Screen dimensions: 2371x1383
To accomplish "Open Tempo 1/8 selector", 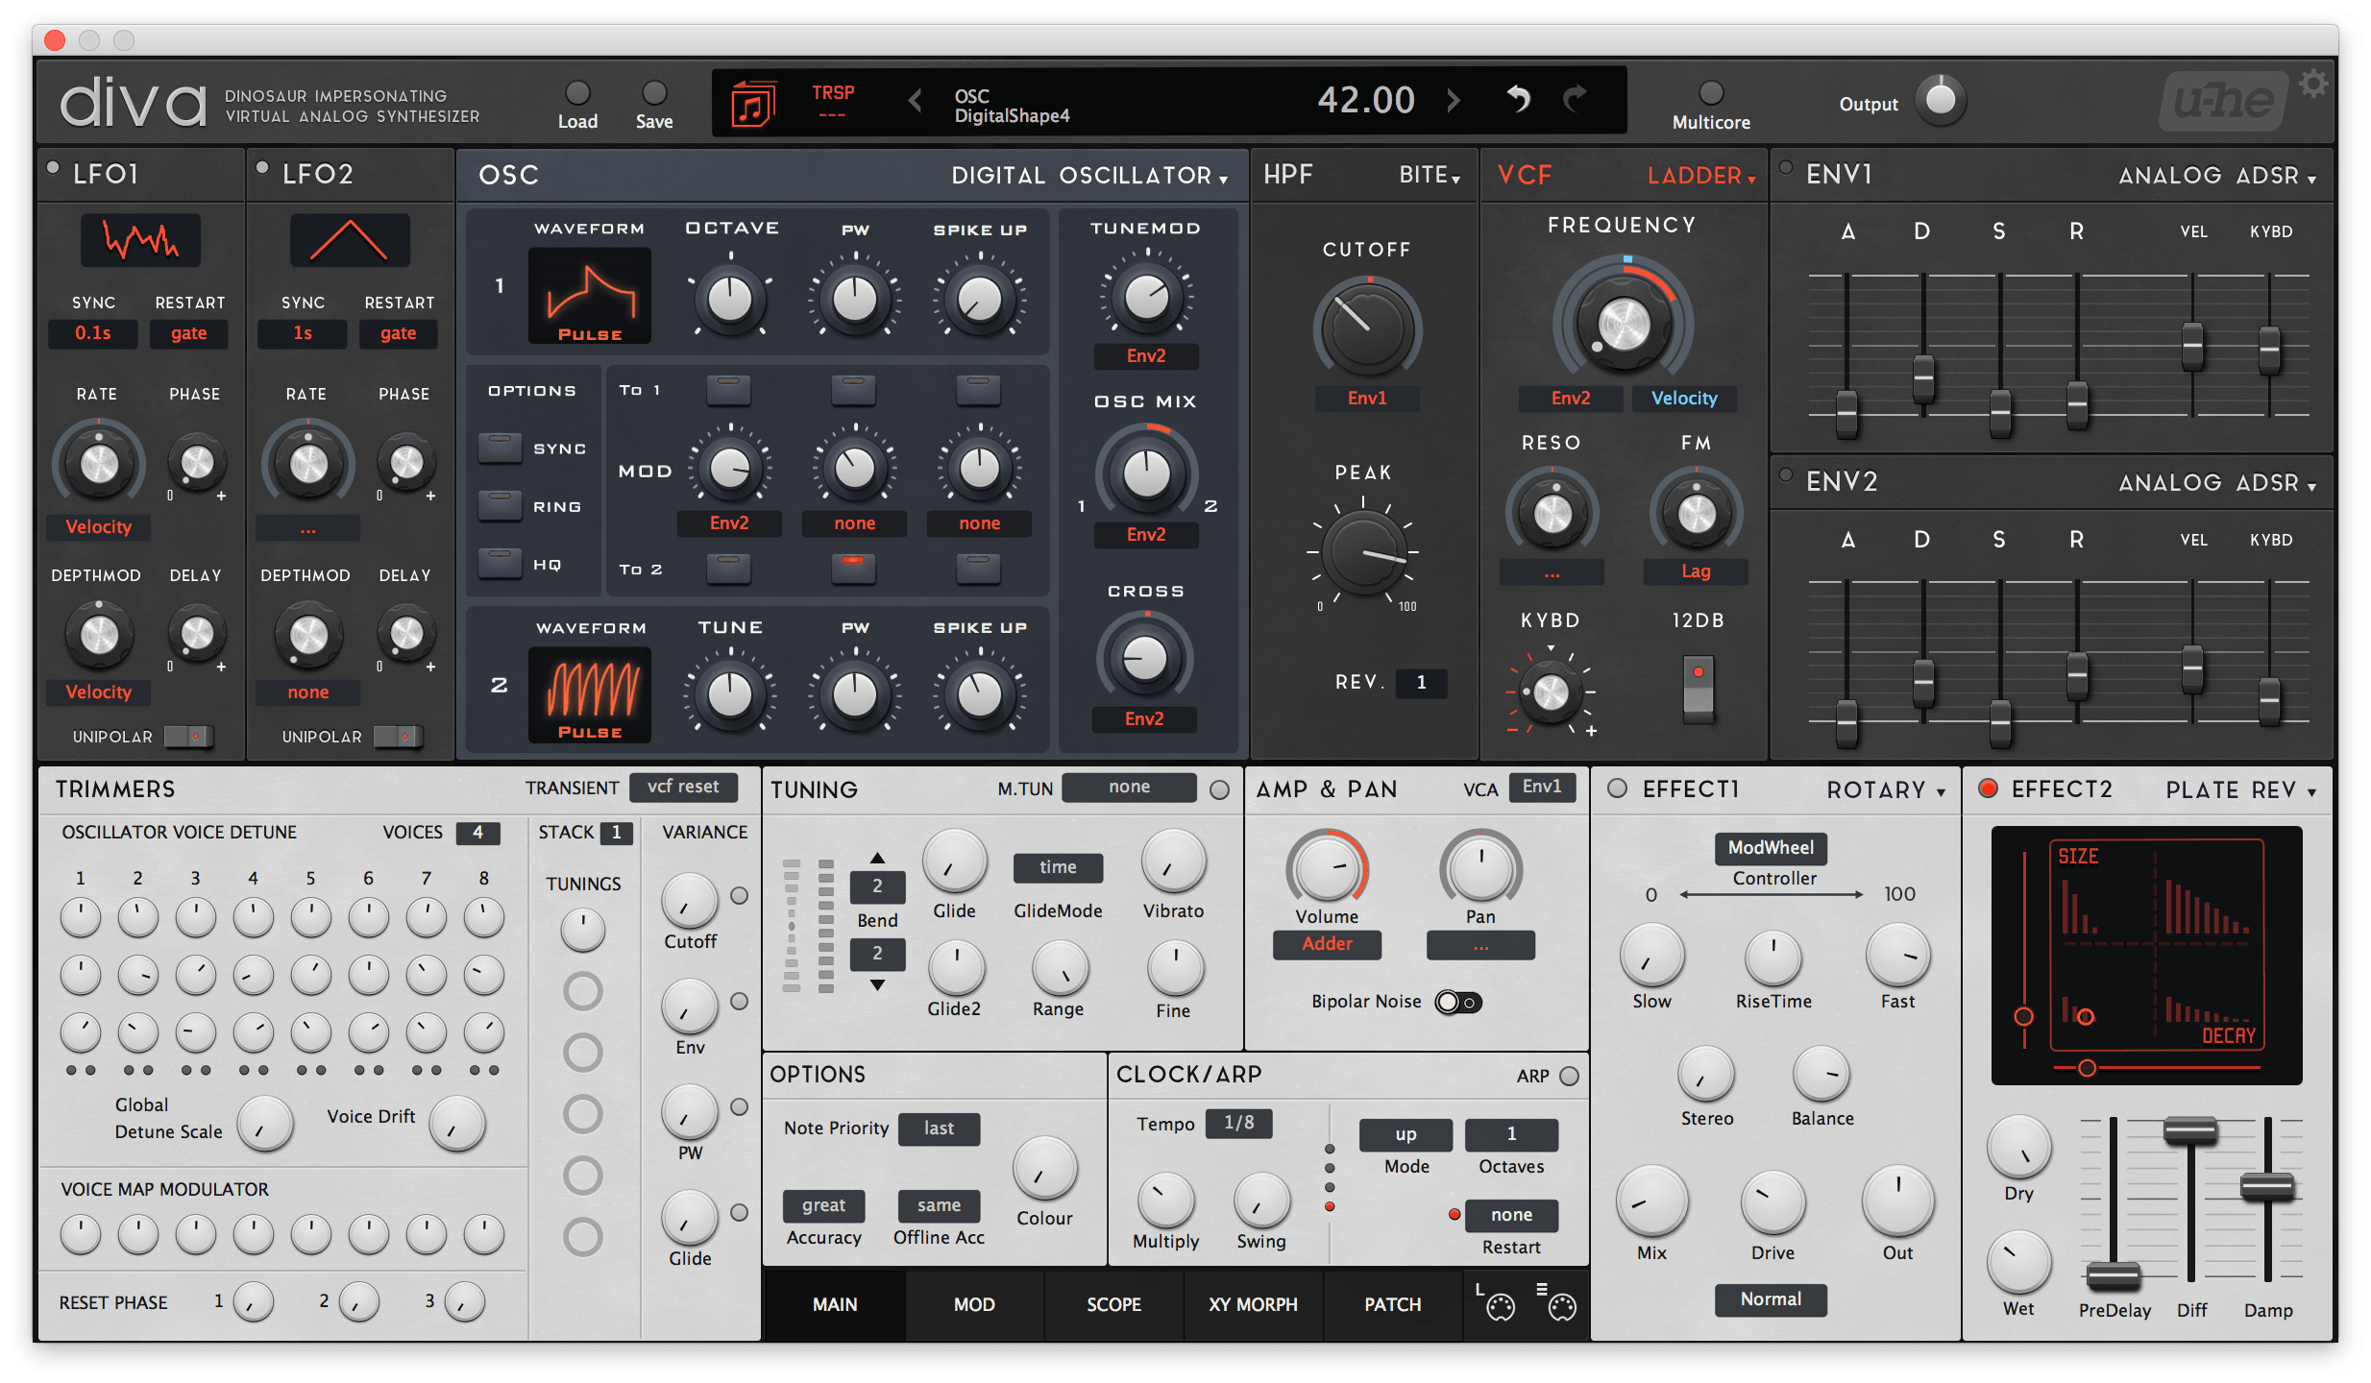I will click(1238, 1123).
